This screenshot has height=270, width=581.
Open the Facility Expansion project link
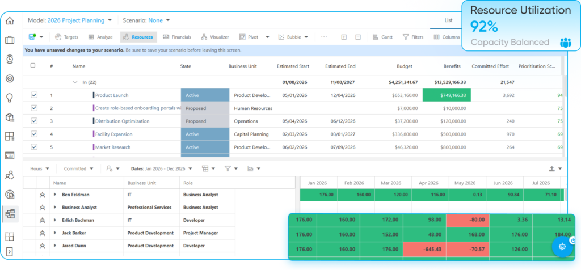tap(113, 134)
